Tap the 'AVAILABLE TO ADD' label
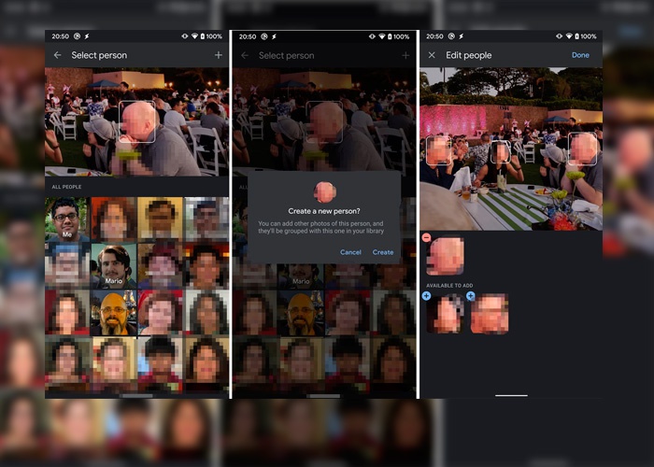 [x=449, y=286]
